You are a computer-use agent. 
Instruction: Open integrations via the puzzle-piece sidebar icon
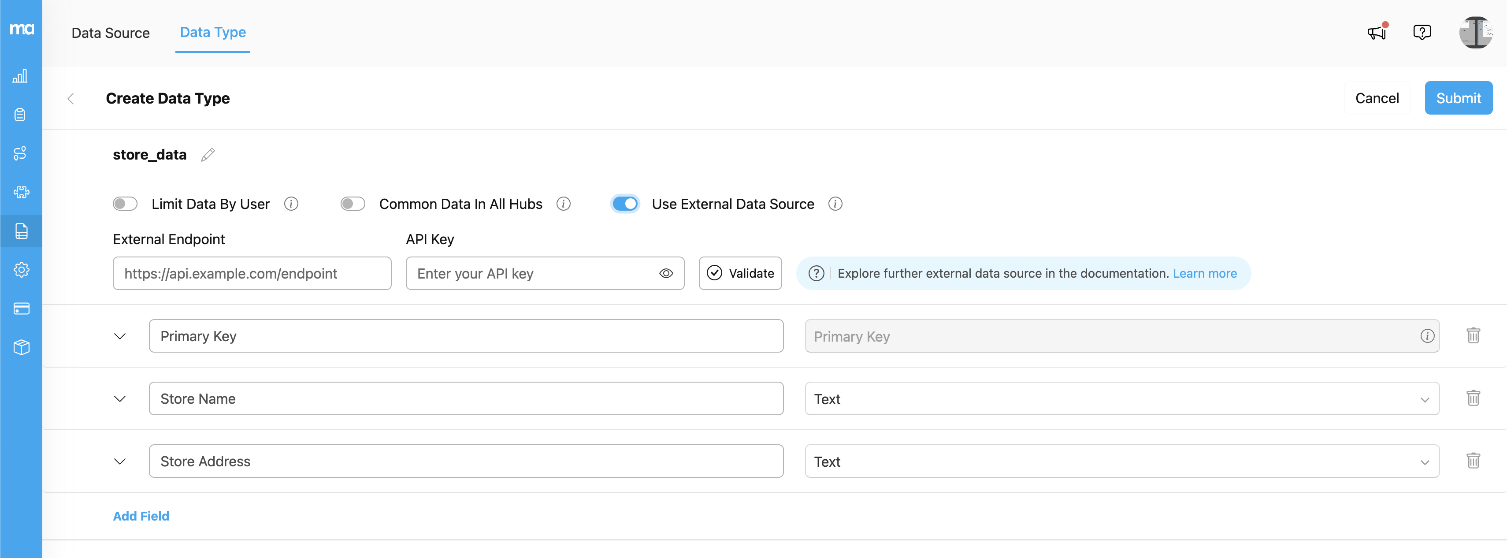pos(21,193)
